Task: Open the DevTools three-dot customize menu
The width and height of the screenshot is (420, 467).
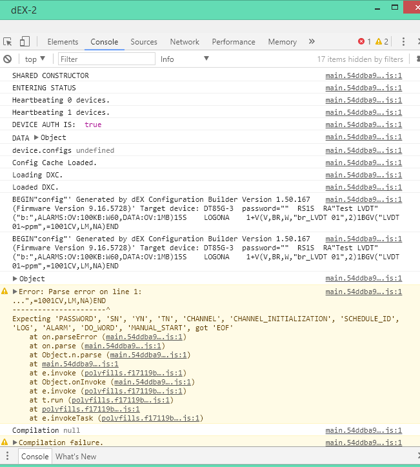Action: pos(403,42)
